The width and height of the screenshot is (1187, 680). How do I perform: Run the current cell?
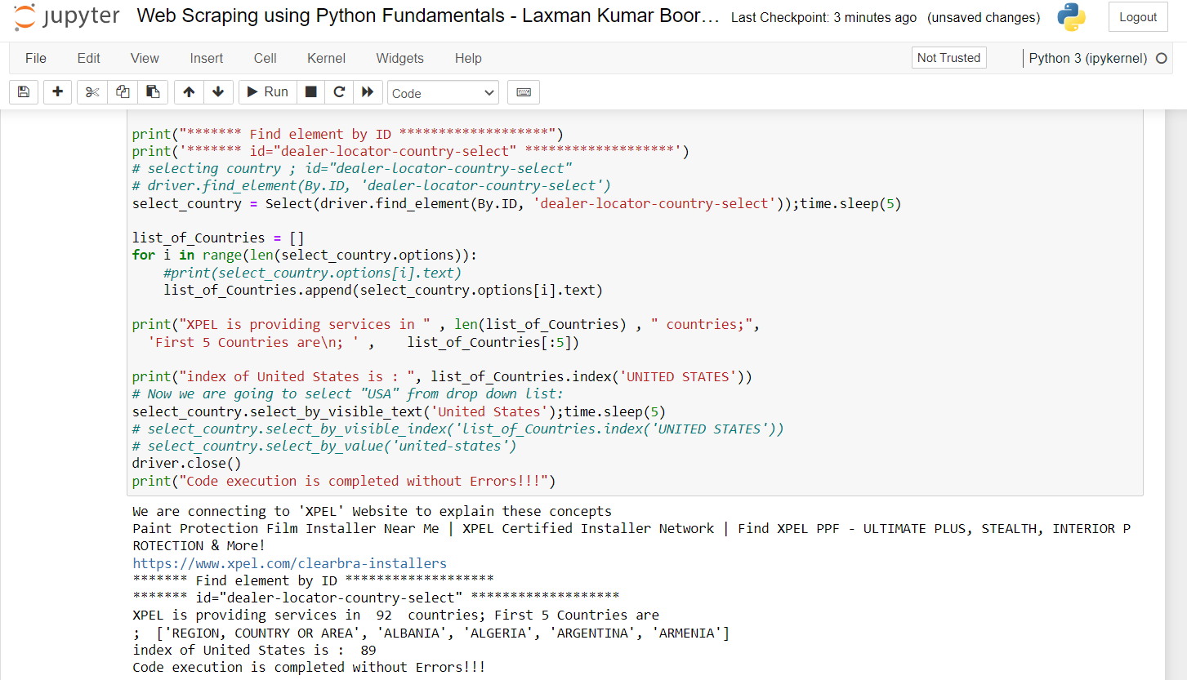[x=267, y=92]
